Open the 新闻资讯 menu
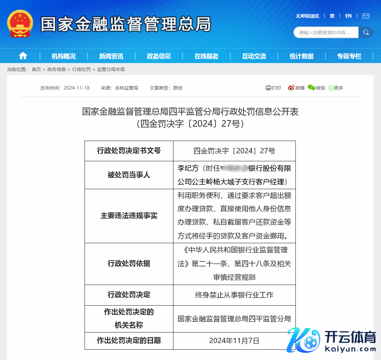381x360 pixels. (x=111, y=56)
